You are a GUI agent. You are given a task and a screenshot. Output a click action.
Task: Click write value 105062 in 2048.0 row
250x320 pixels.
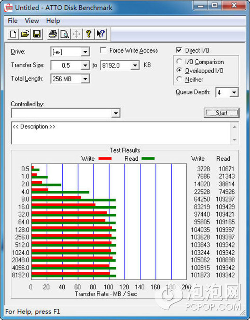point(200,260)
